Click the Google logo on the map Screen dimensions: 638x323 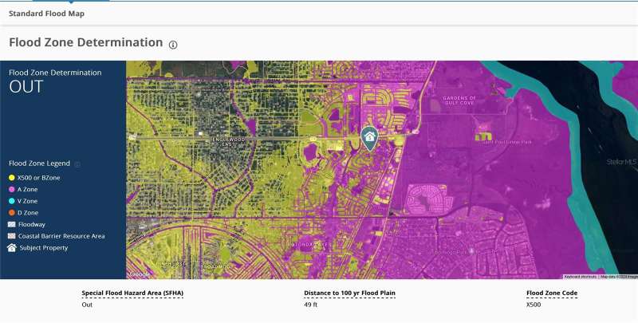[x=140, y=274]
